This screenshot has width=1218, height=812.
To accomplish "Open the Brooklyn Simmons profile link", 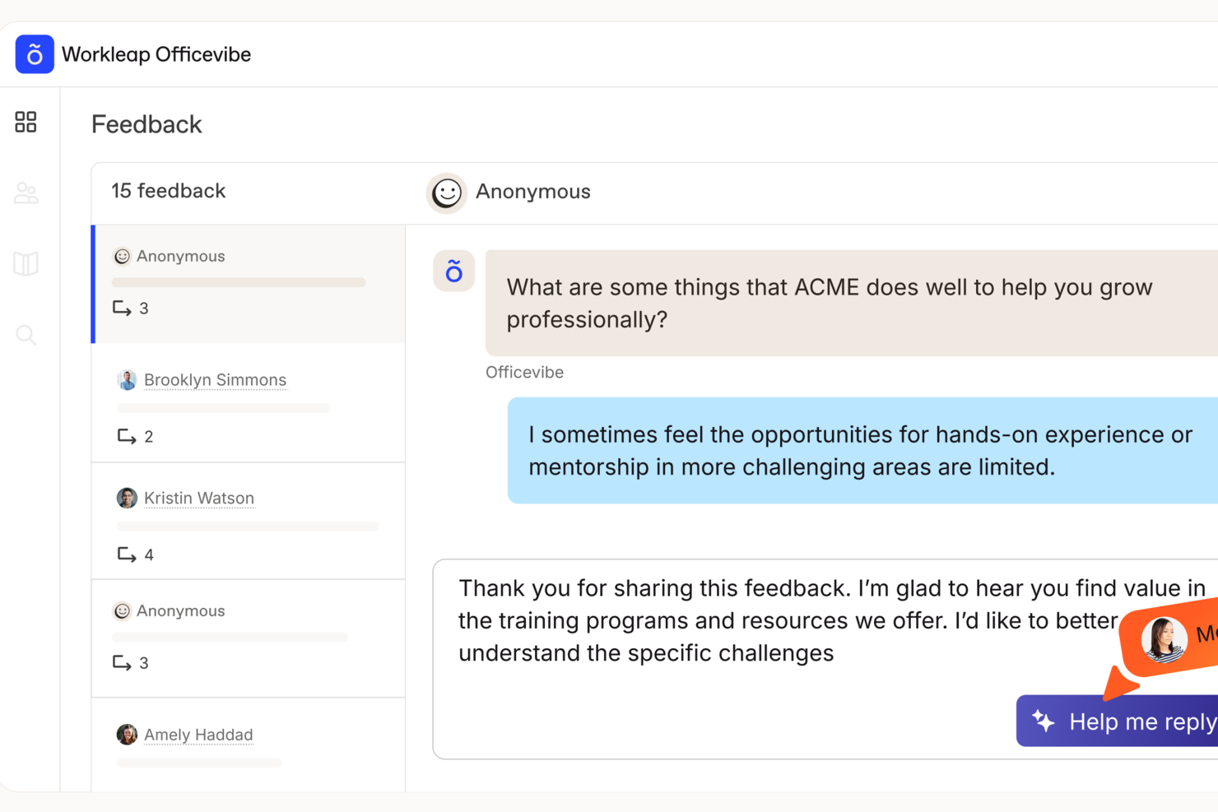I will (215, 379).
